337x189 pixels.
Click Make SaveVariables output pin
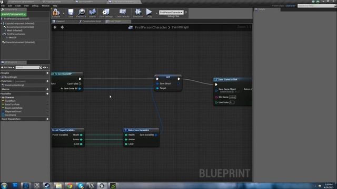tap(156, 135)
